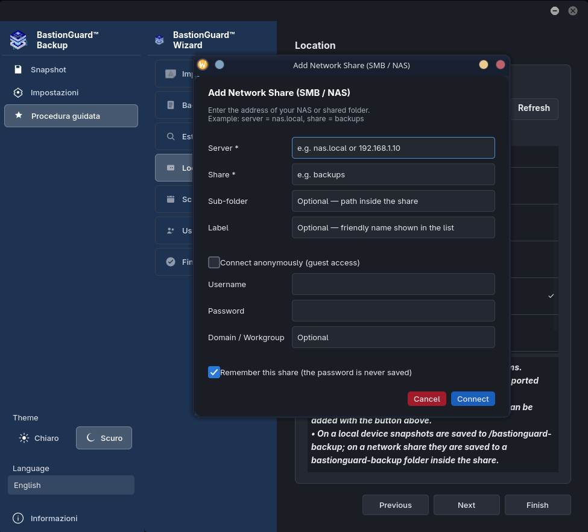Cancel the Add Network Share dialog
588x532 pixels.
click(427, 399)
